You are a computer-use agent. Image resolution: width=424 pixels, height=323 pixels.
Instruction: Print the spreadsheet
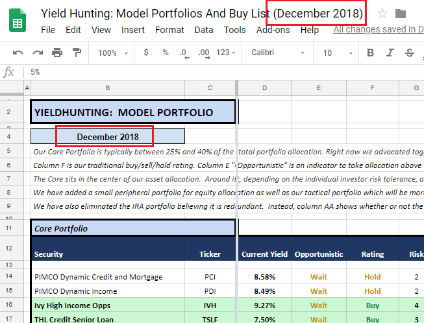tap(57, 53)
